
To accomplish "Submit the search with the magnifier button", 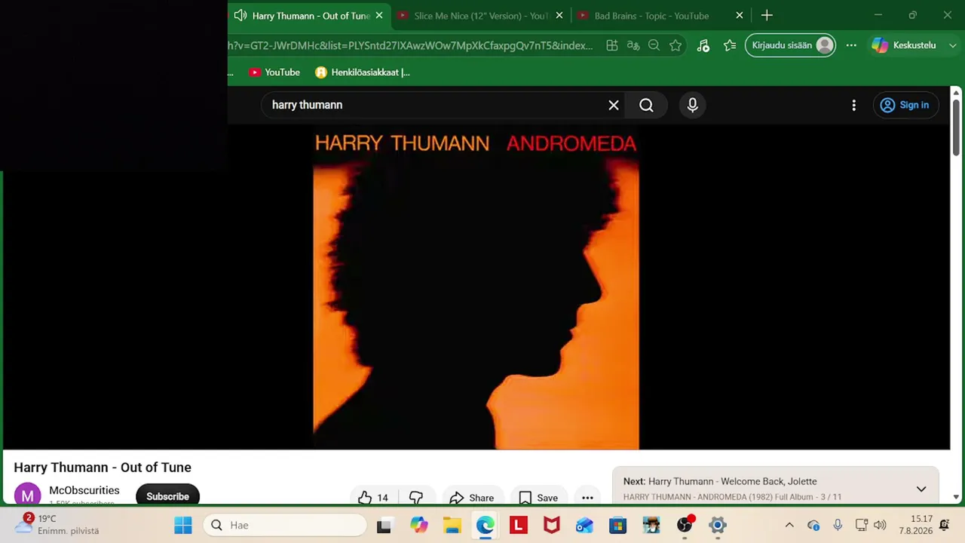I will tap(646, 106).
